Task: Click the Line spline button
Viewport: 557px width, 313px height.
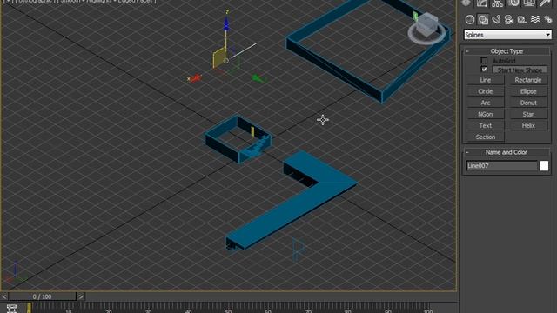Action: (x=486, y=80)
